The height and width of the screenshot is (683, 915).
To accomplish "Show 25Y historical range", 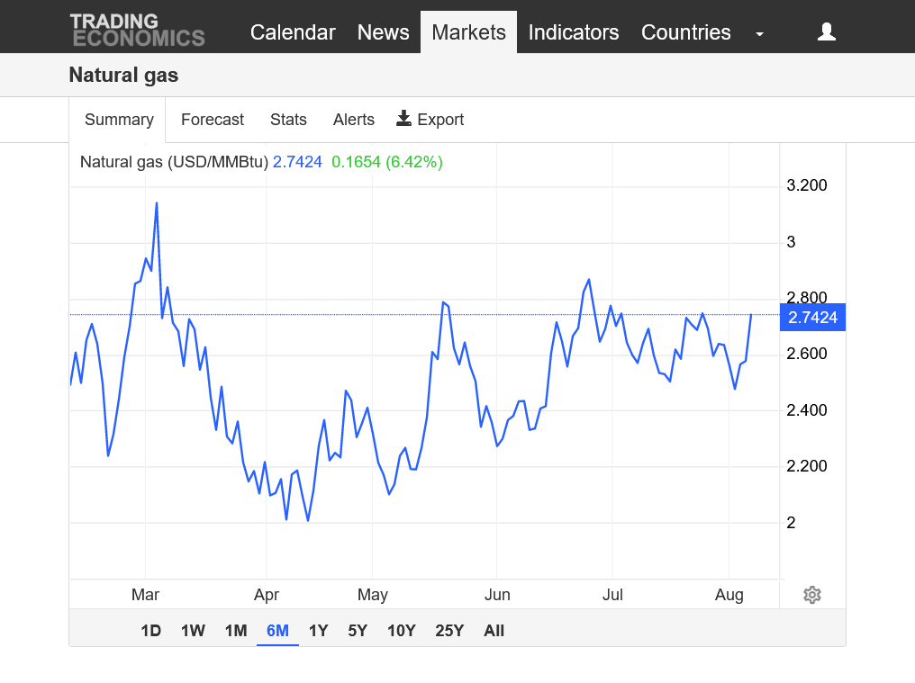I will (448, 631).
